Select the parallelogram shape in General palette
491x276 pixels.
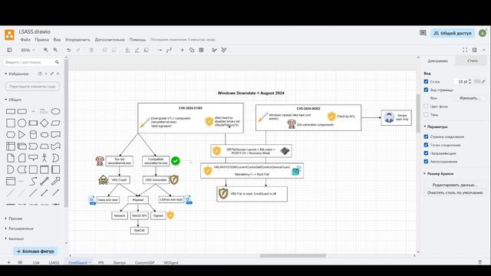[x=55, y=123]
